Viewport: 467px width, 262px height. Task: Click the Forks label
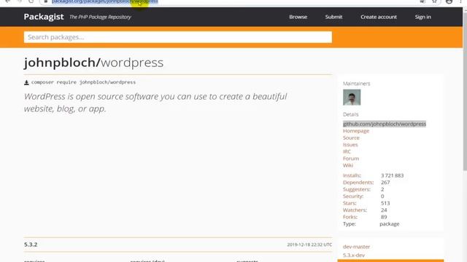(x=350, y=217)
